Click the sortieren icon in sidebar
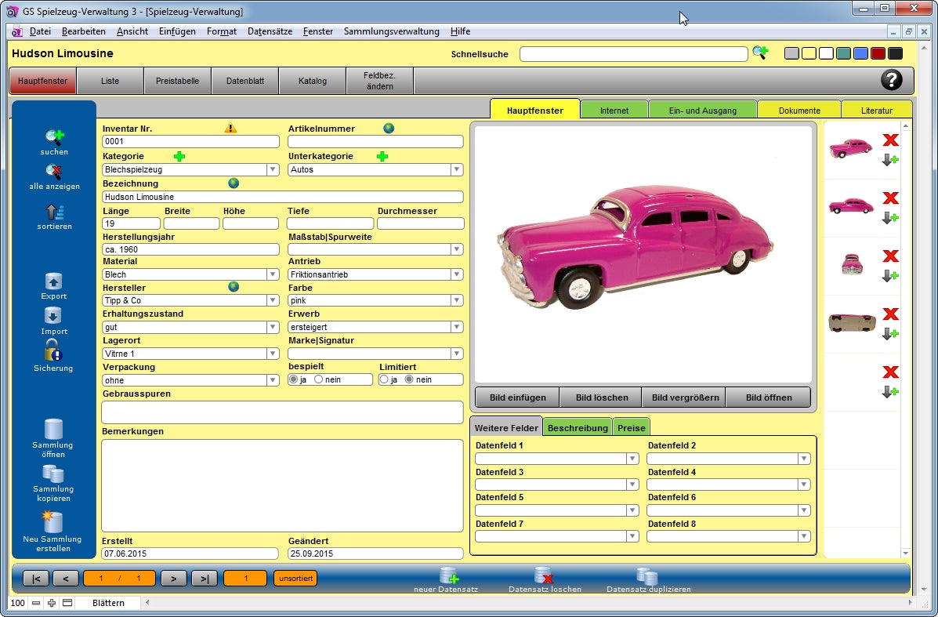This screenshot has height=617, width=938. (54, 212)
